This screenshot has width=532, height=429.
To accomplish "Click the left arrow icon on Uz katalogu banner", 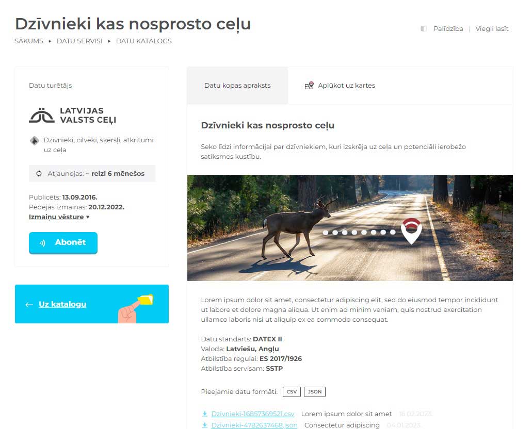I will (29, 305).
